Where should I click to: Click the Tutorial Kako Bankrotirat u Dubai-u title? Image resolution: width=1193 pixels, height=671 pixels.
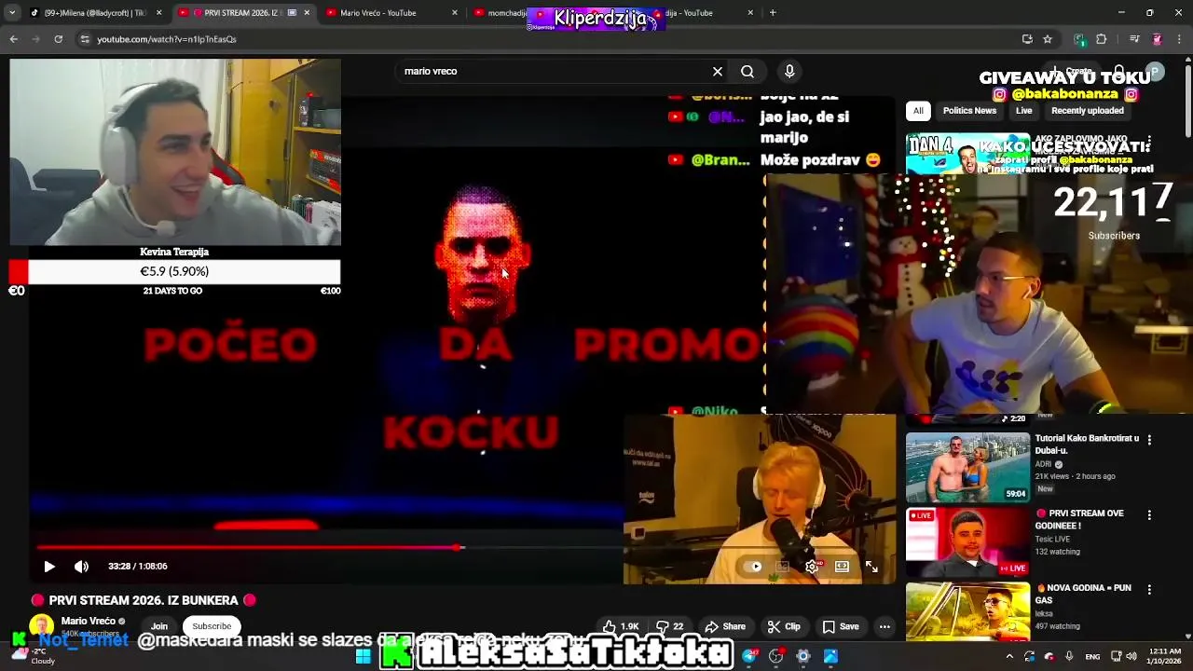[x=1087, y=444]
